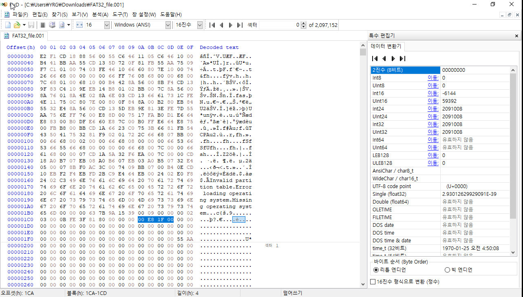The height and width of the screenshot is (297, 523).
Task: Click 이동 link for UInt16 row
Action: coord(433,101)
